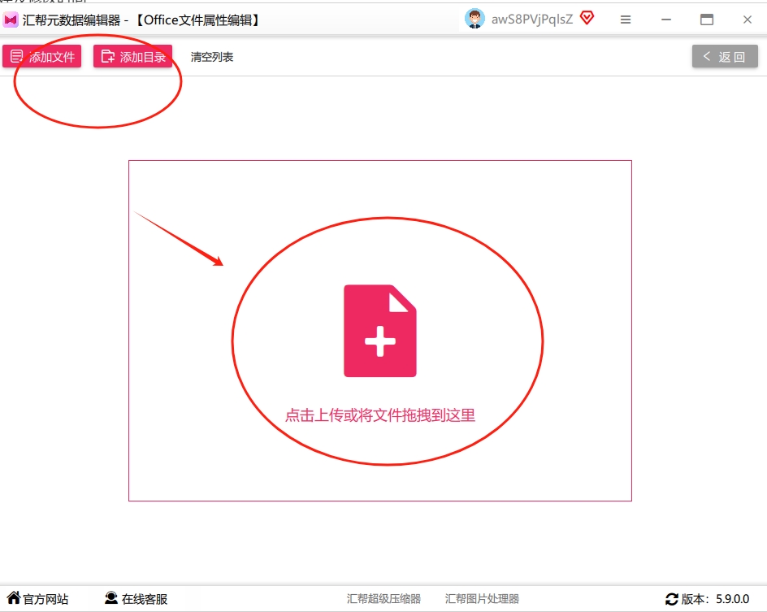Viewport: 767px width, 612px height.
Task: Click the username awS8PVjPqlsZ
Action: coord(532,20)
